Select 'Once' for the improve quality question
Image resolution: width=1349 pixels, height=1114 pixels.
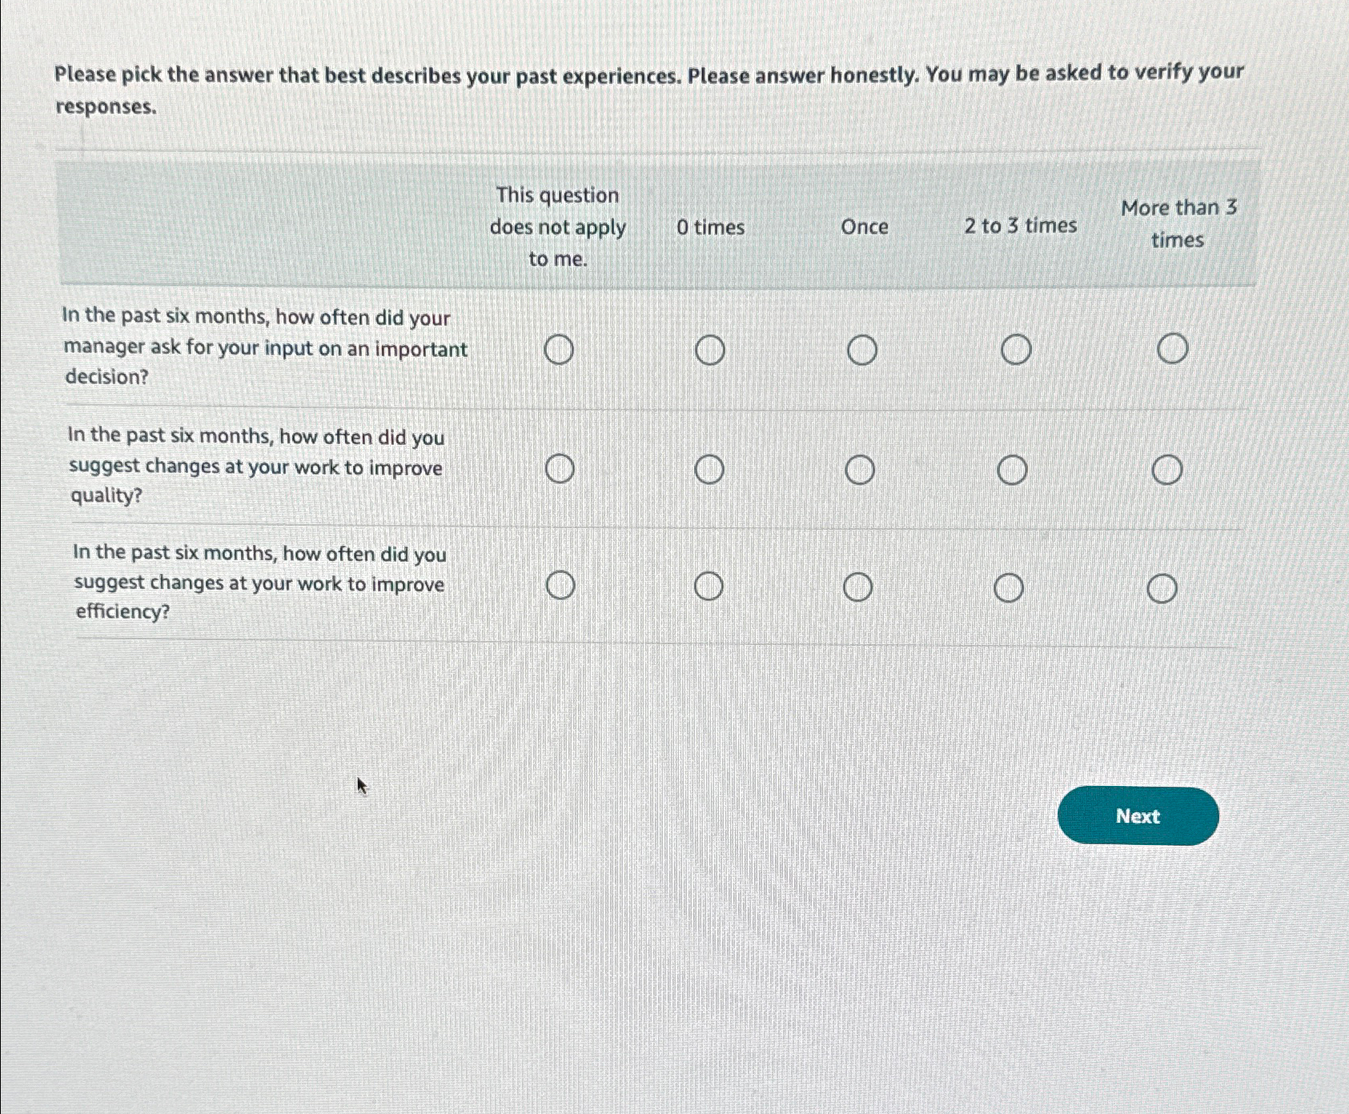tap(862, 469)
